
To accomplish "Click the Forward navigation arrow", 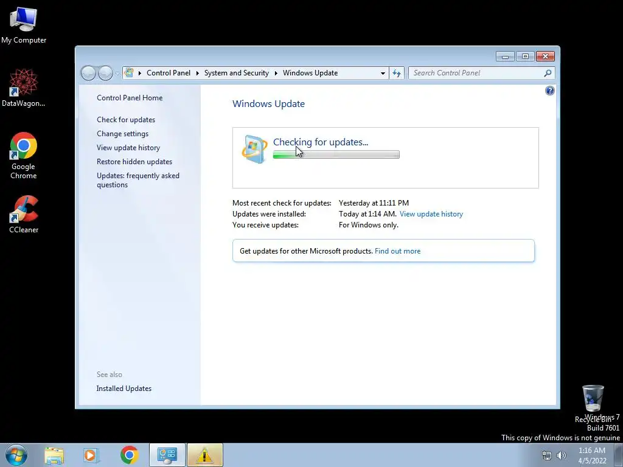I will coord(105,73).
